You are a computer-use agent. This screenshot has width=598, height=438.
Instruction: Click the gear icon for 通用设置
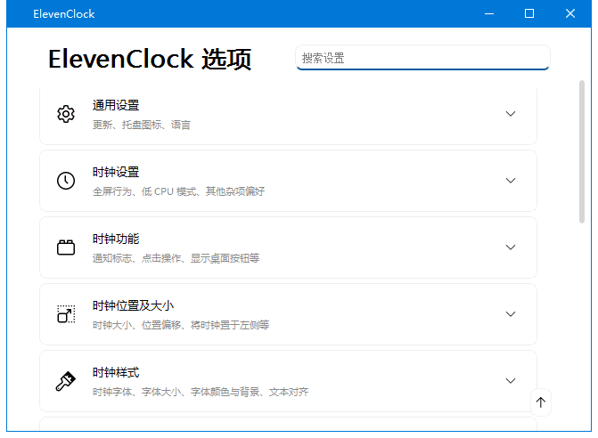point(66,114)
